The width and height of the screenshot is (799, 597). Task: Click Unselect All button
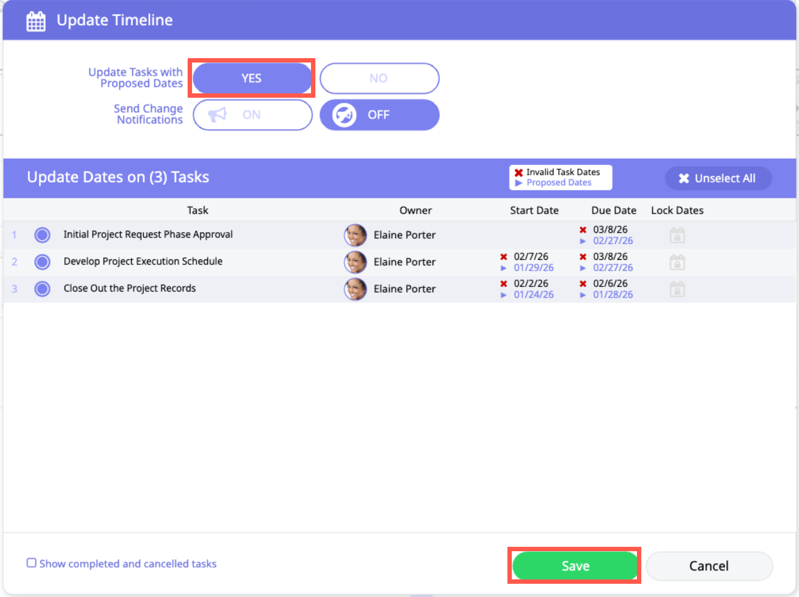(718, 178)
